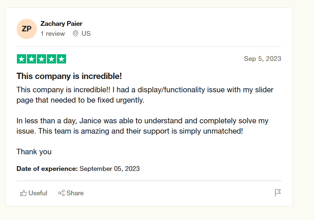Image resolution: width=314 pixels, height=220 pixels.
Task: Report the review with the flag icon
Action: pos(278,193)
